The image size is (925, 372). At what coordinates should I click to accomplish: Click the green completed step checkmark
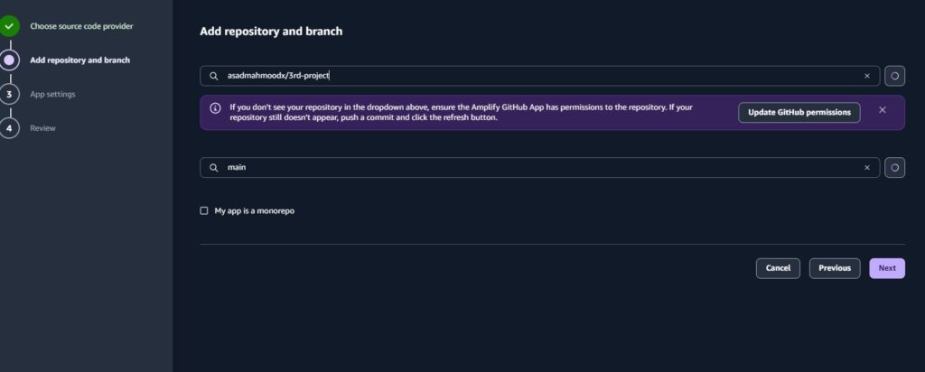coord(9,26)
